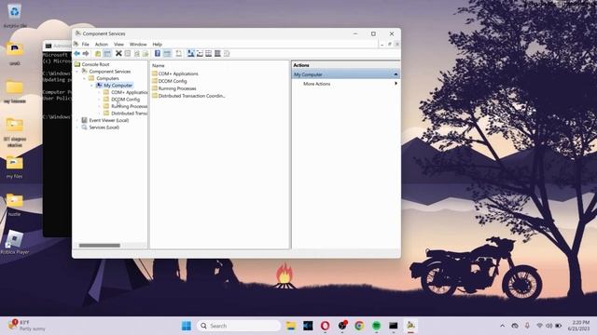
Task: Select Console Root in the tree
Action: pos(95,64)
